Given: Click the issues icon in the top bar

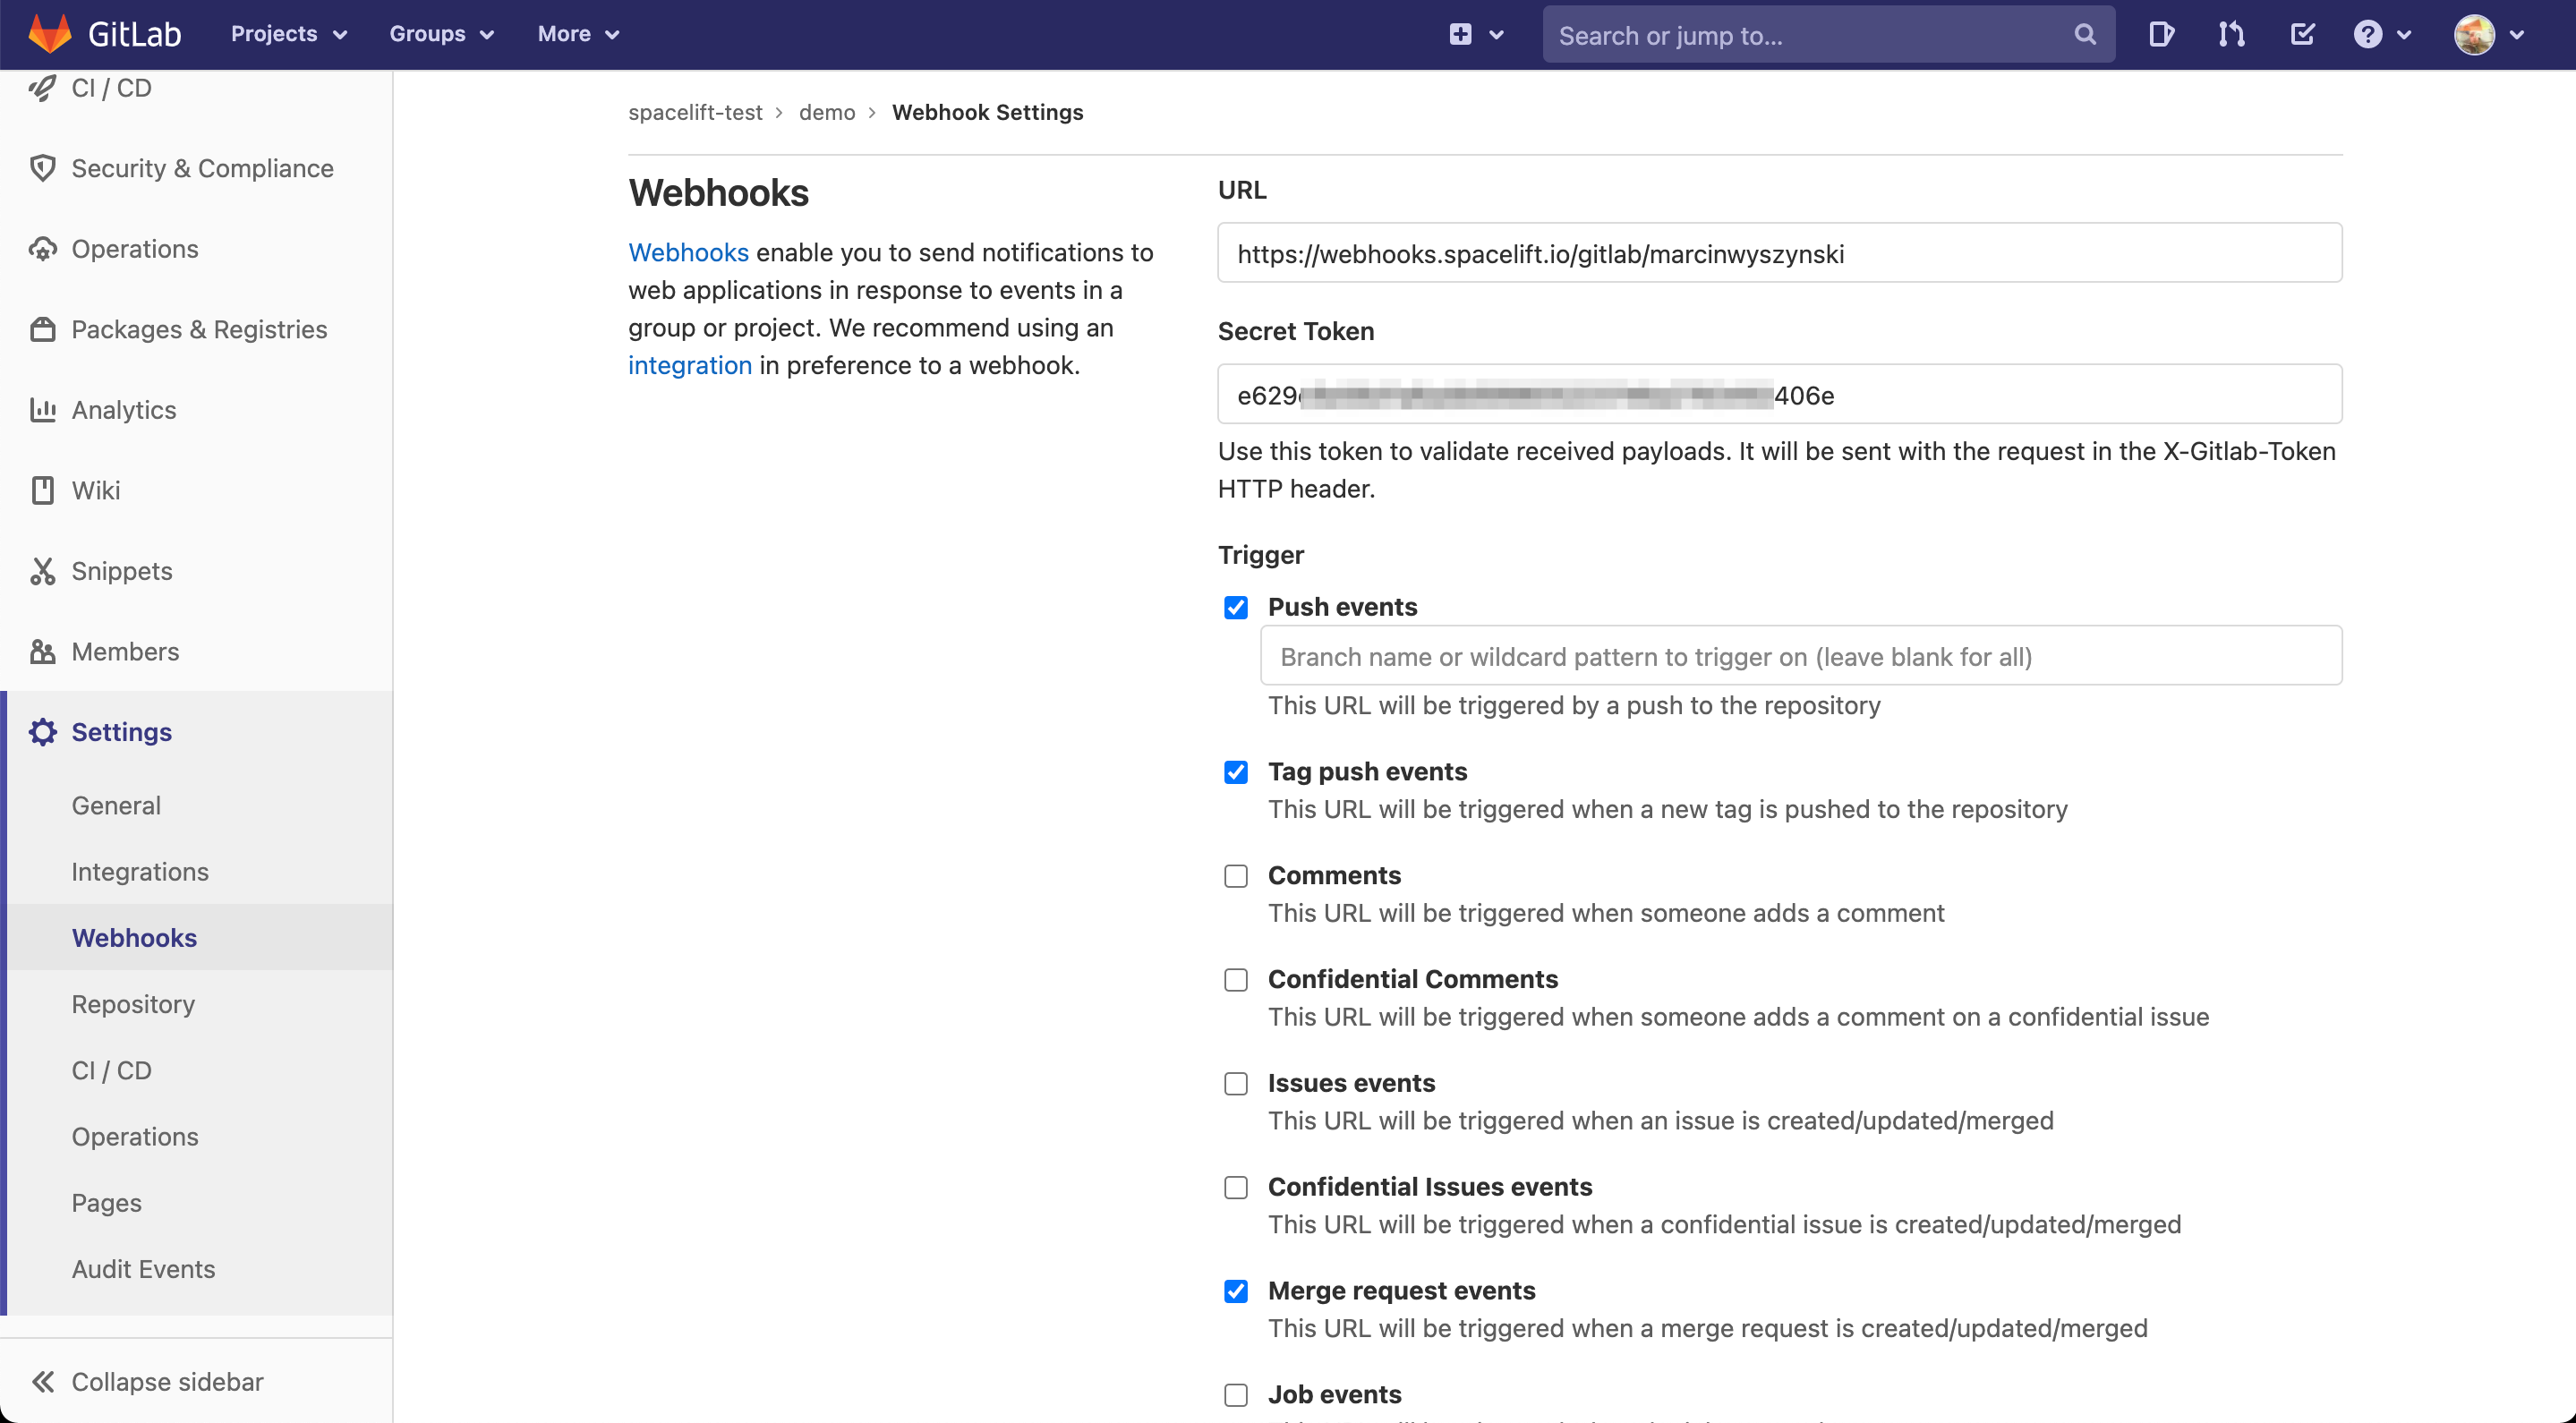Looking at the screenshot, I should pyautogui.click(x=2160, y=33).
